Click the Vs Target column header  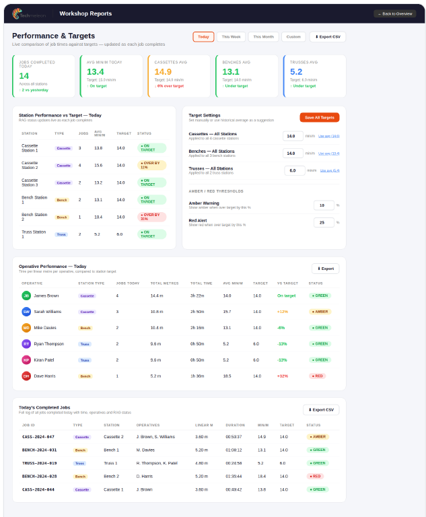click(x=287, y=283)
